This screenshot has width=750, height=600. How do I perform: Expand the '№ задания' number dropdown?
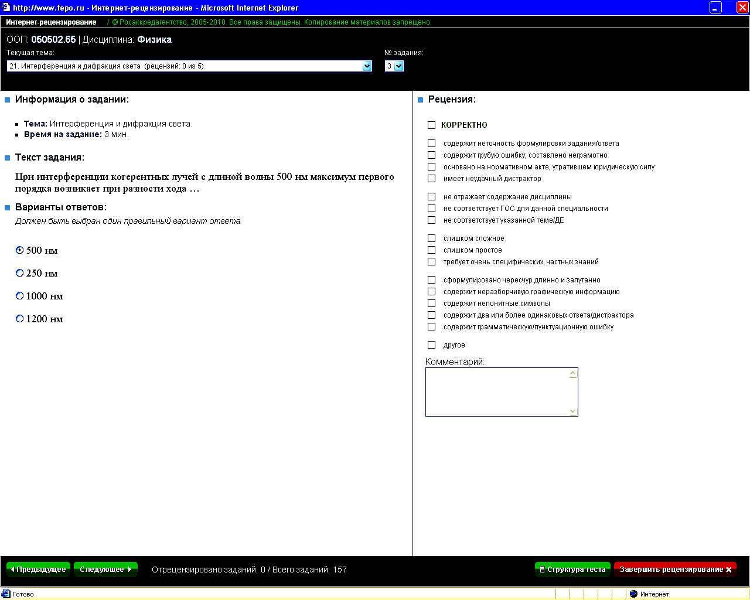tap(394, 66)
